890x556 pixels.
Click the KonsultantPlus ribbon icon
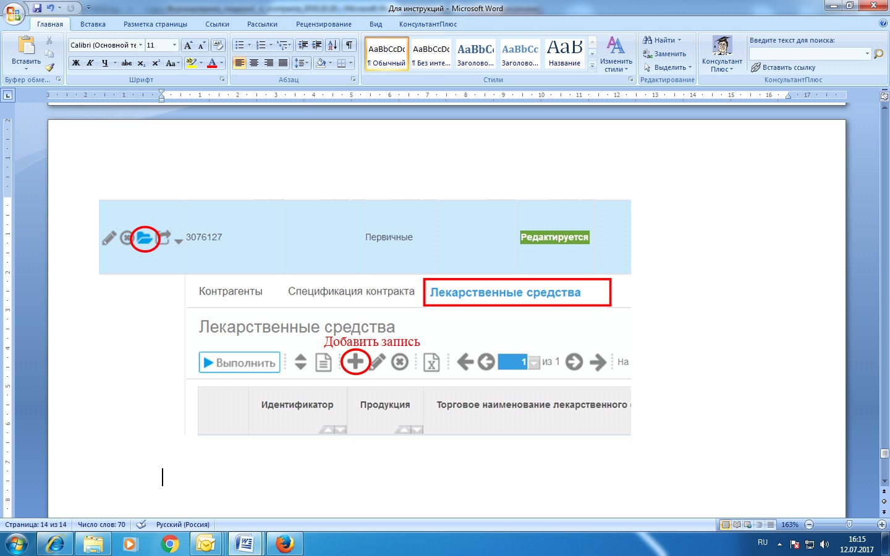click(722, 54)
